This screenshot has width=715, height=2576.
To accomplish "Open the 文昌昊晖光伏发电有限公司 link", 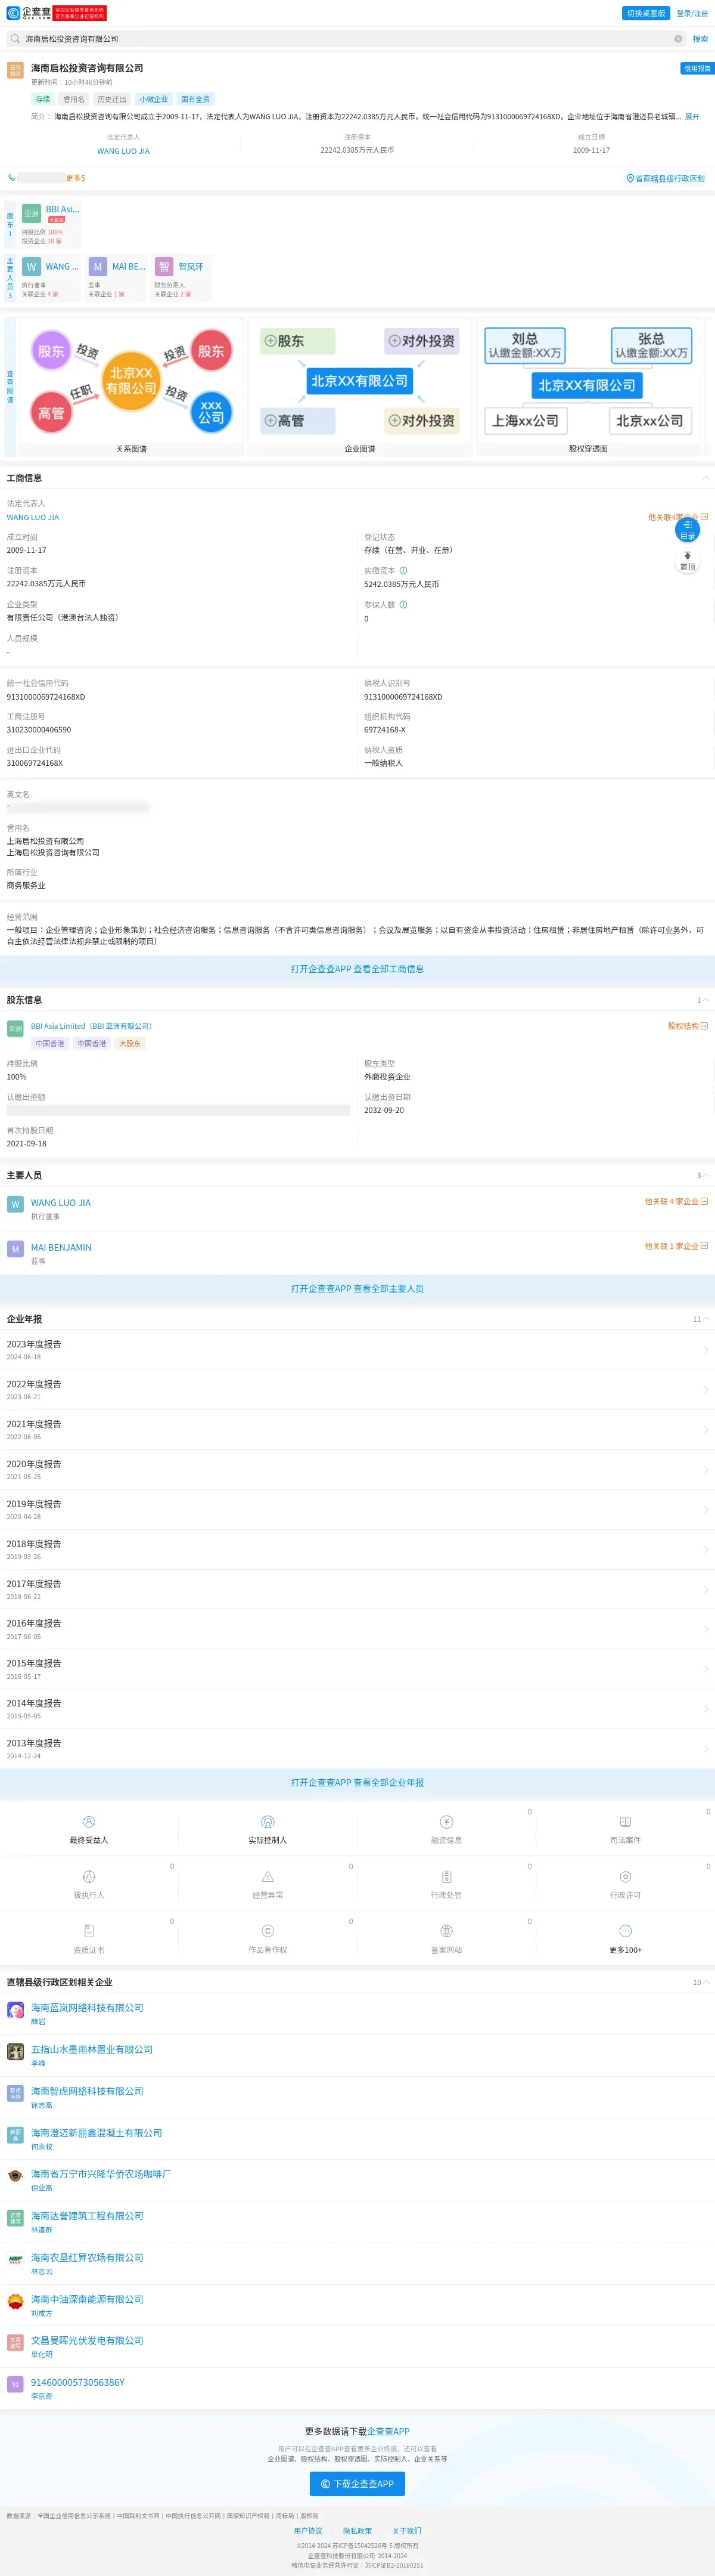I will point(87,2340).
